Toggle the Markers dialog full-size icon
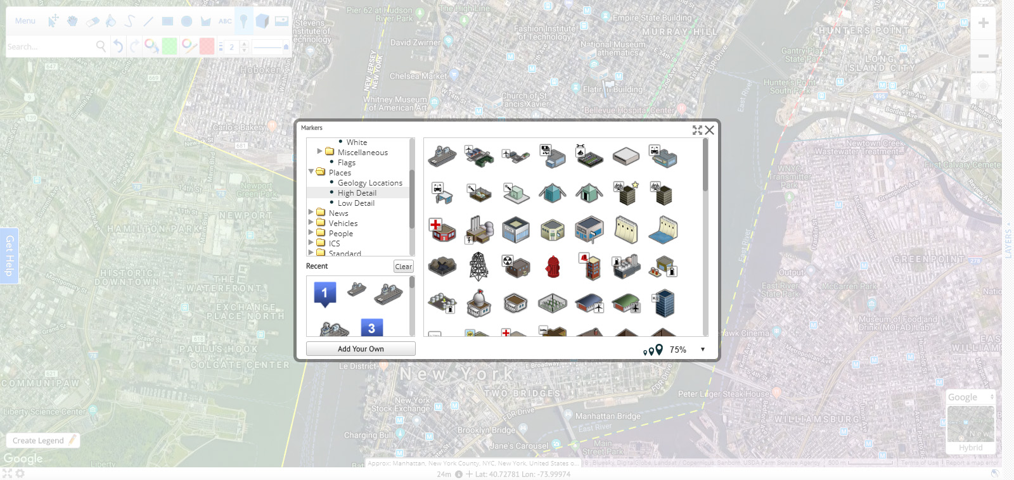The height and width of the screenshot is (480, 1014). click(697, 130)
